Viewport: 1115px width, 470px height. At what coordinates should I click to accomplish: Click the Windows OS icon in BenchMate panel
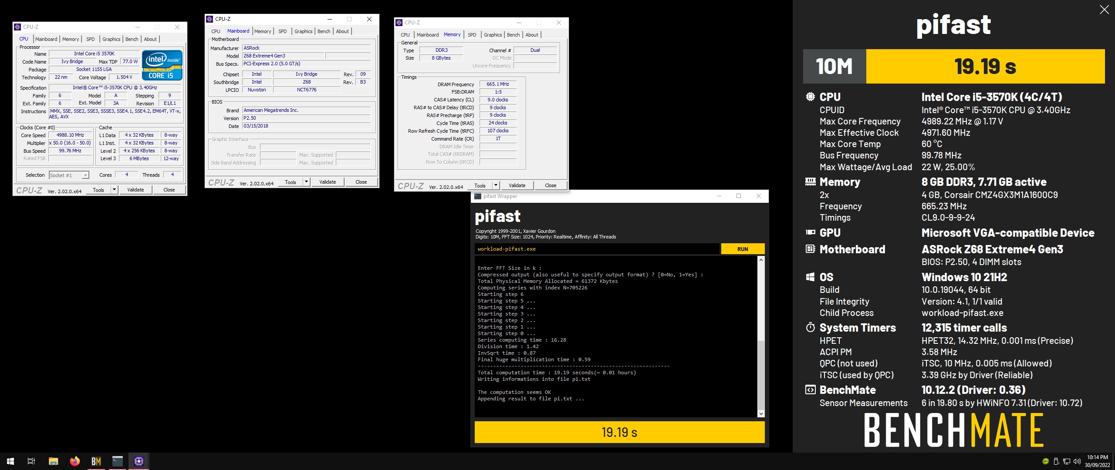click(810, 277)
